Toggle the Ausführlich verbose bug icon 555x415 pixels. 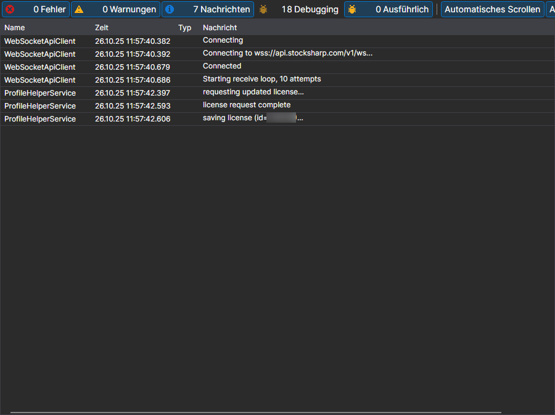(x=352, y=9)
